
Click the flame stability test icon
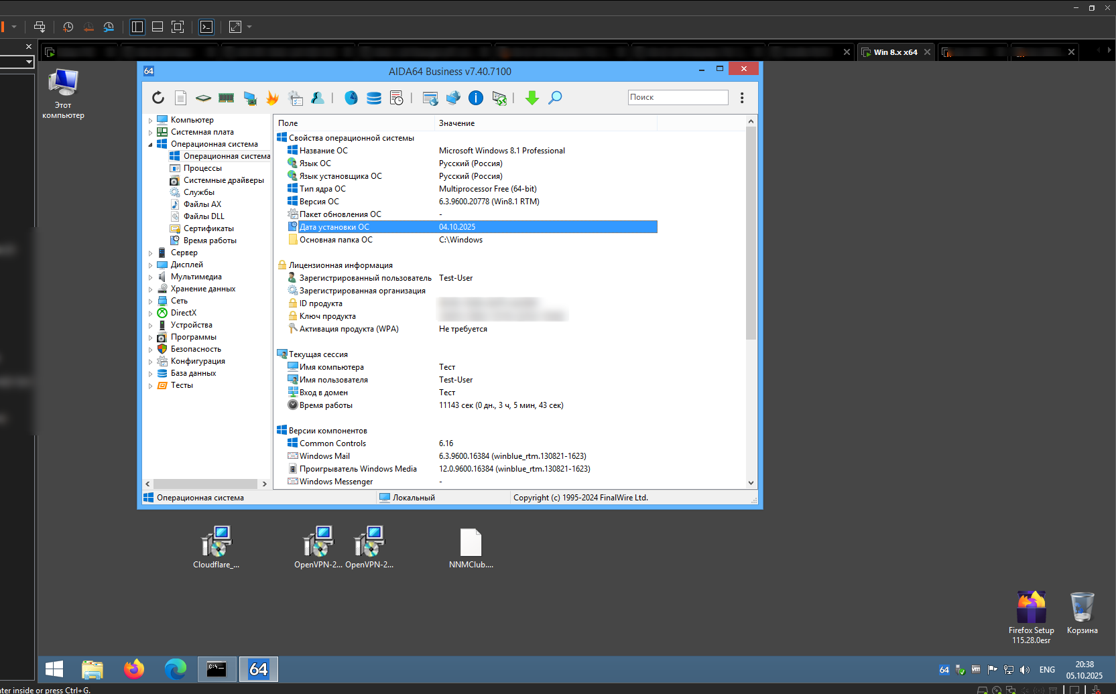[272, 98]
